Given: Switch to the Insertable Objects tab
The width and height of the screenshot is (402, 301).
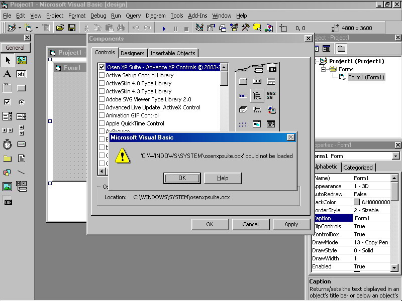Looking at the screenshot, I should (173, 53).
